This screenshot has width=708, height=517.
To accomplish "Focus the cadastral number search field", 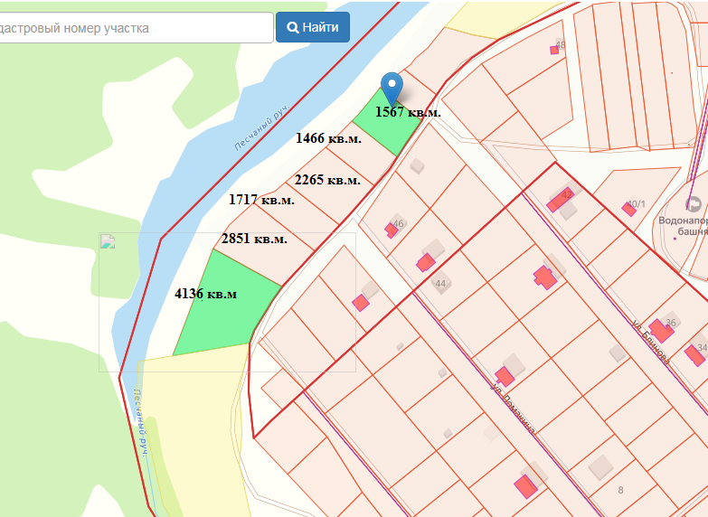I will pos(136,27).
